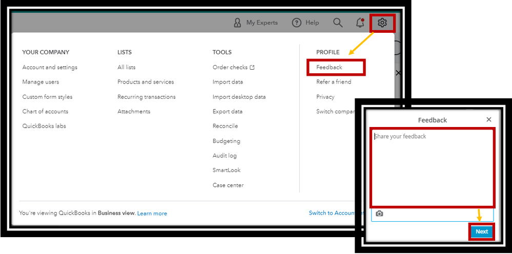512x254 pixels.
Task: Click Switch company
Action: [x=336, y=111]
